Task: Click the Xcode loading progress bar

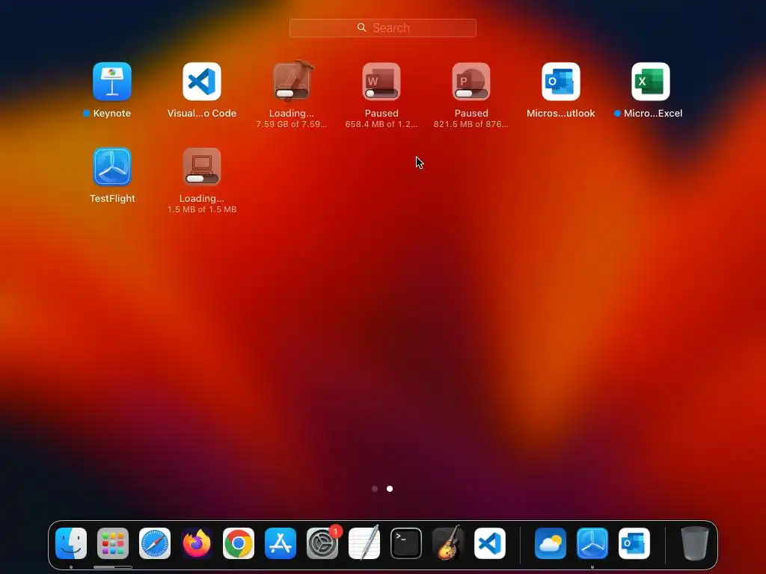Action: click(x=292, y=93)
